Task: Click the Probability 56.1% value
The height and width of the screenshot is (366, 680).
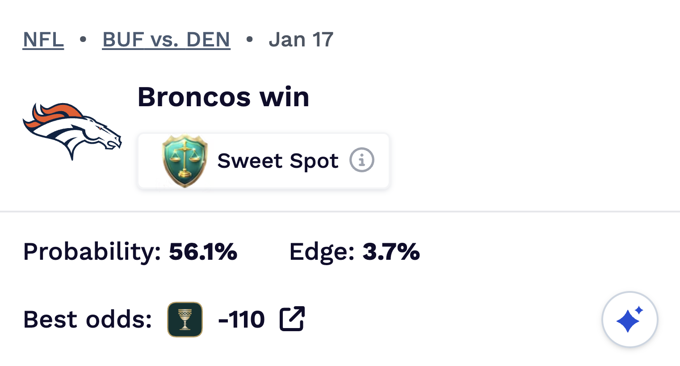Action: pos(203,252)
